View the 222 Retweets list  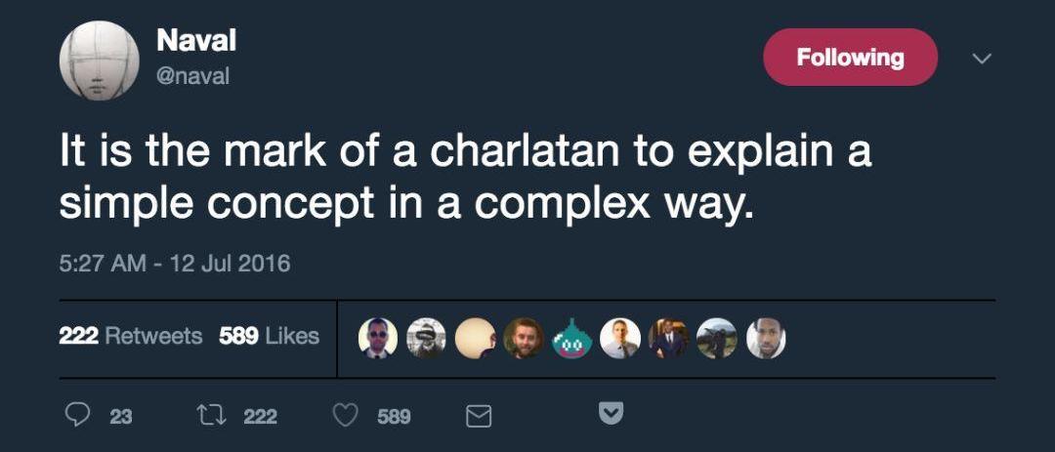tap(130, 336)
